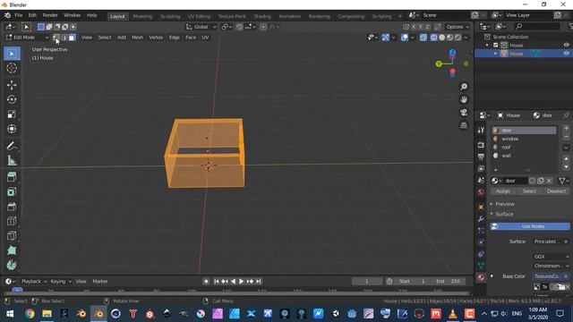The image size is (573, 322).
Task: Select the wall material slot
Action: [524, 156]
